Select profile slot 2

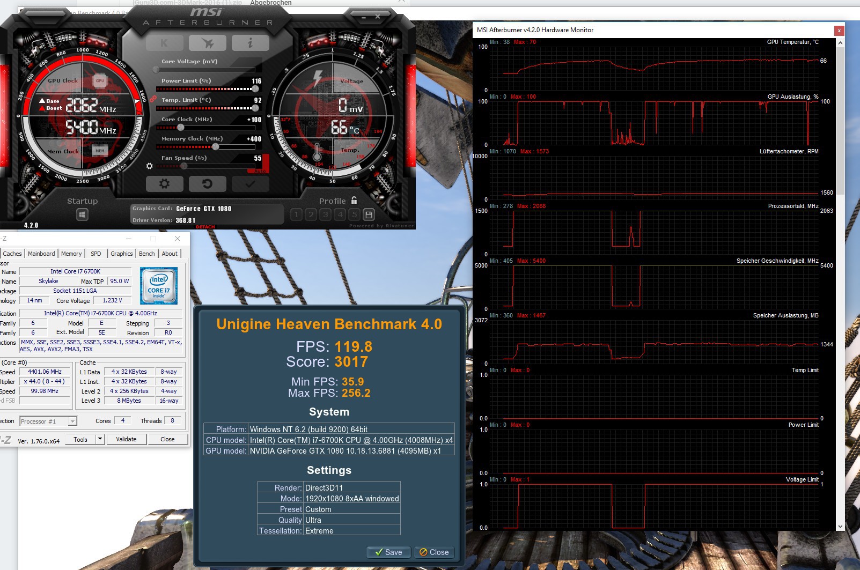coord(311,214)
